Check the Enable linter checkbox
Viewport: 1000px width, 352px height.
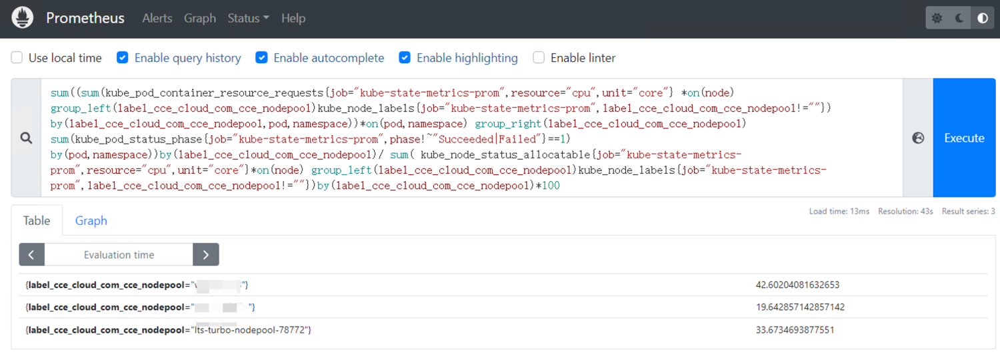(539, 58)
